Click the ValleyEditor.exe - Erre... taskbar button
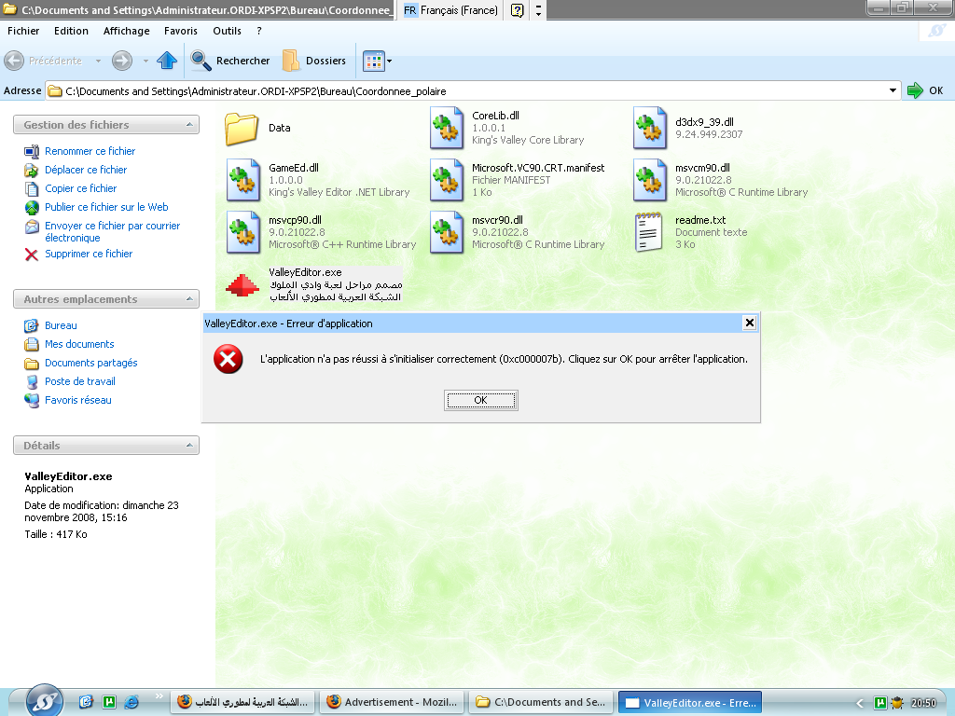Viewport: 955px width, 716px height. (690, 703)
